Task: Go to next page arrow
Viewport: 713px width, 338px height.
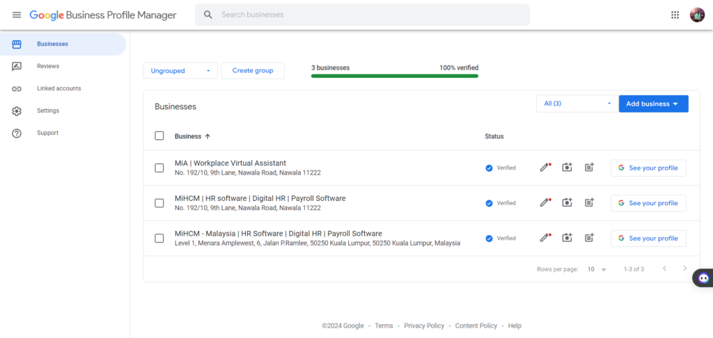Action: tap(685, 268)
